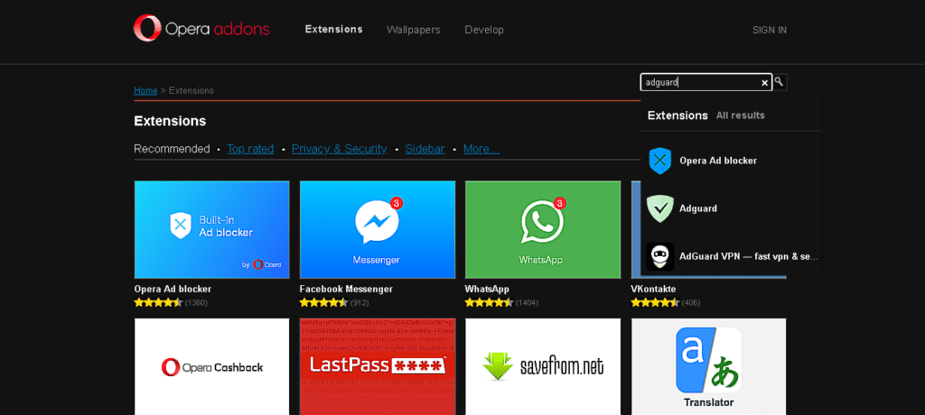Image resolution: width=925 pixels, height=415 pixels.
Task: Open the LastPass tile
Action: tap(378, 366)
